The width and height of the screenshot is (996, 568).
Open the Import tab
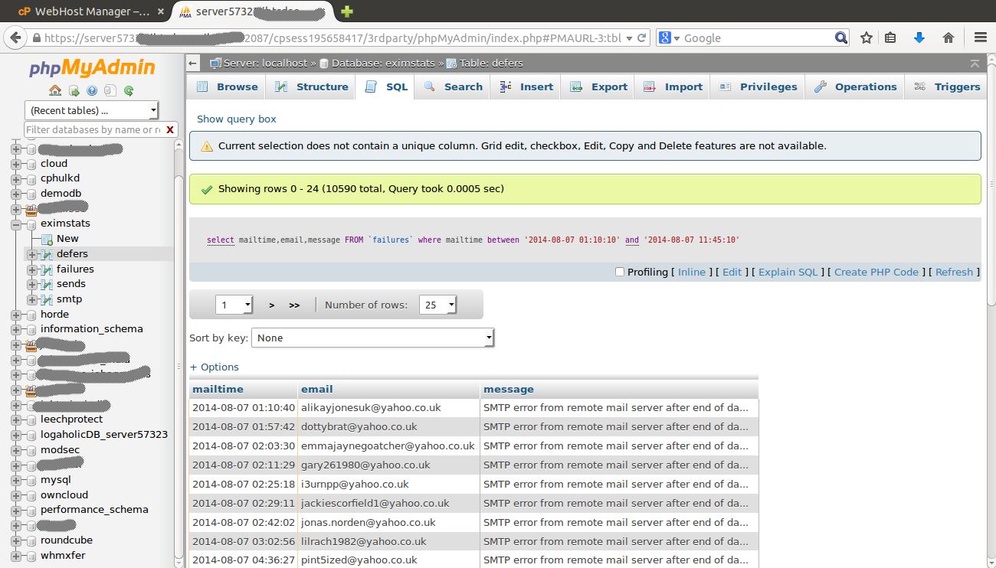(673, 87)
